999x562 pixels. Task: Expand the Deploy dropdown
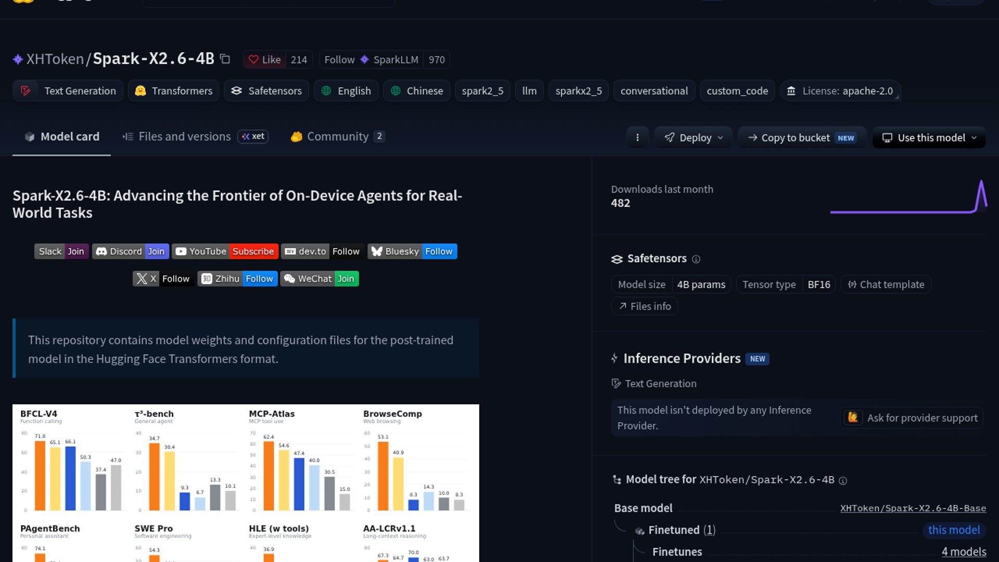(x=693, y=137)
